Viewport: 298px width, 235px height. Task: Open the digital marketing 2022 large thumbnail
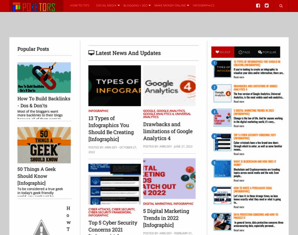(169, 179)
